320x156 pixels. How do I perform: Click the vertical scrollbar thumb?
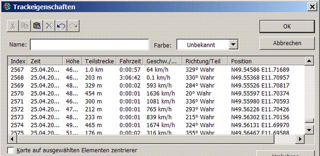tap(309, 121)
